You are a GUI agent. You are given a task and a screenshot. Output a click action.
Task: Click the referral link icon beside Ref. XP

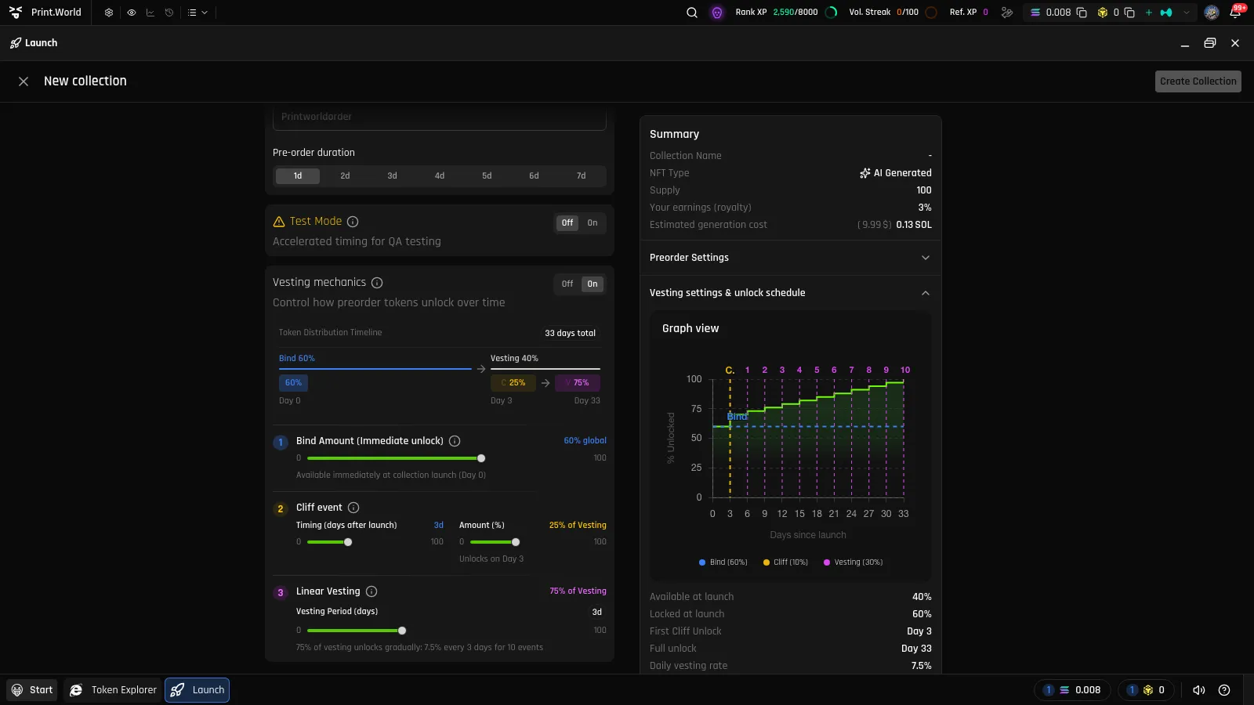(x=1007, y=13)
